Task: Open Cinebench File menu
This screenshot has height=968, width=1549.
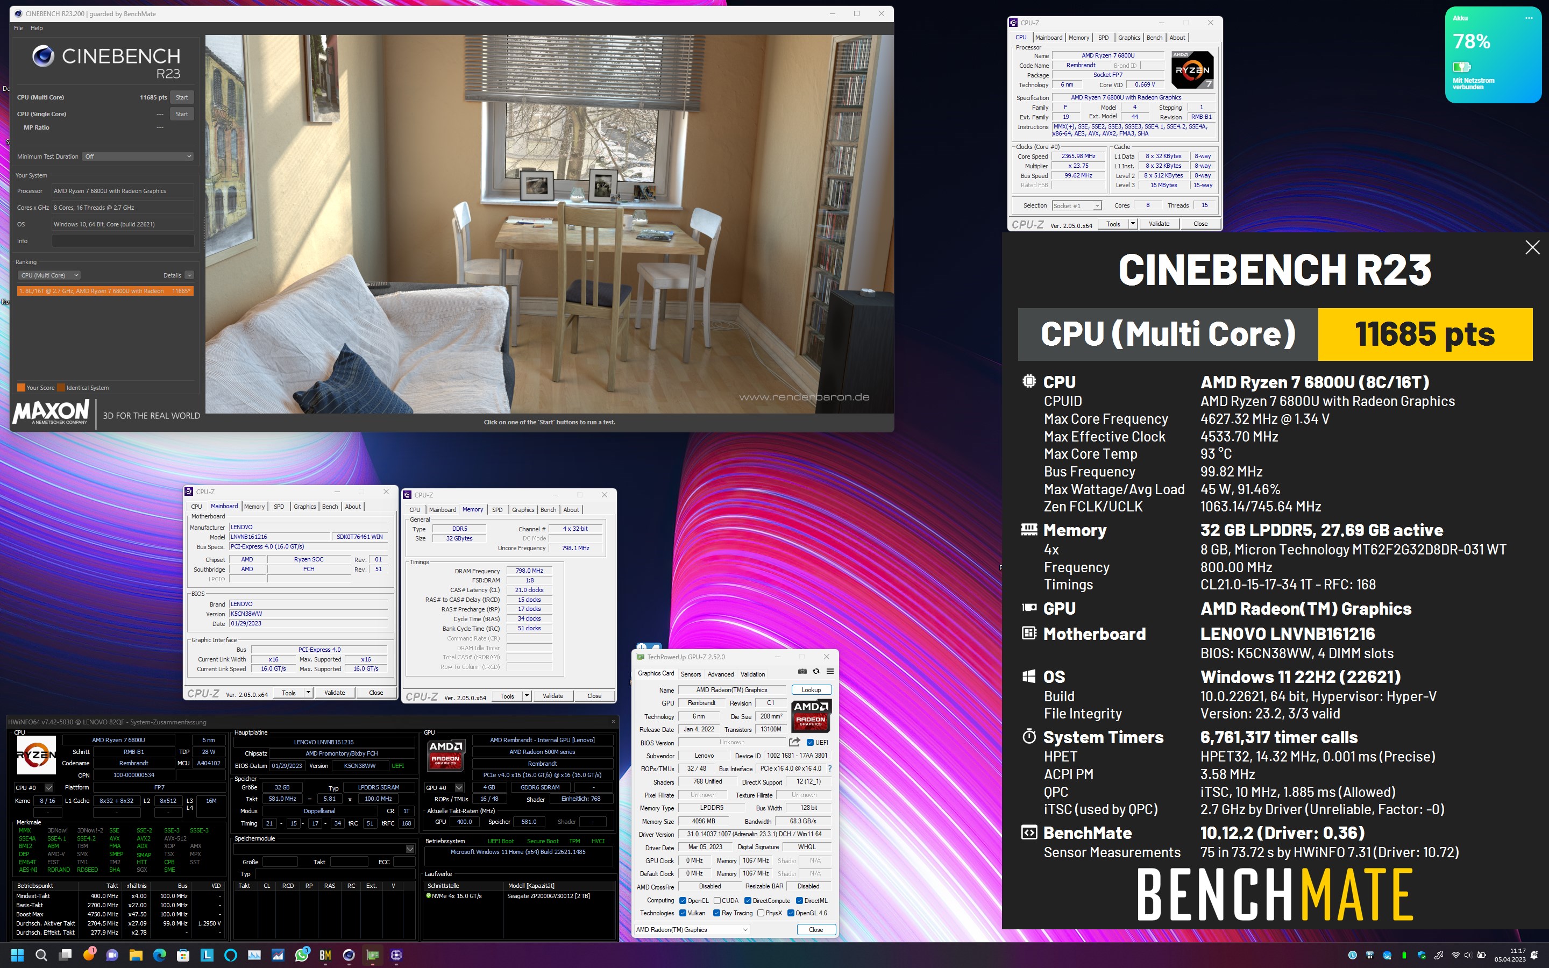Action: tap(18, 28)
